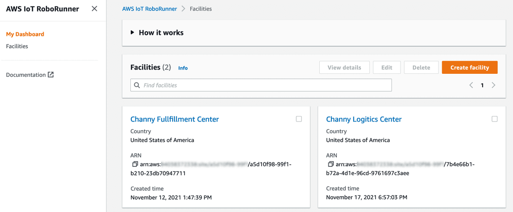
Task: Open the Info link beside Facilities
Action: tap(183, 68)
